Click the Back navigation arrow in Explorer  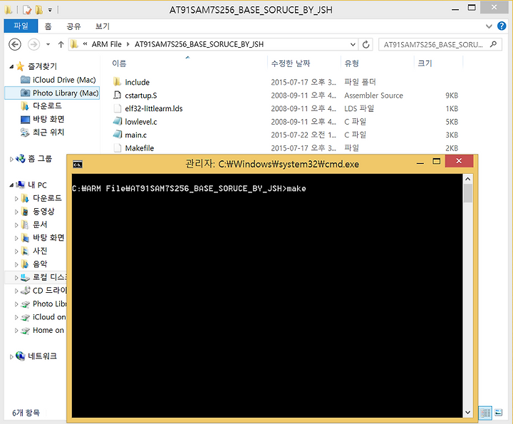point(15,44)
